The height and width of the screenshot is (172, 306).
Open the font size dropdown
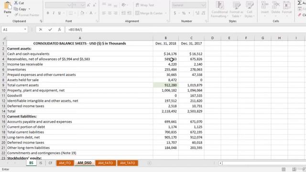pyautogui.click(x=83, y=5)
